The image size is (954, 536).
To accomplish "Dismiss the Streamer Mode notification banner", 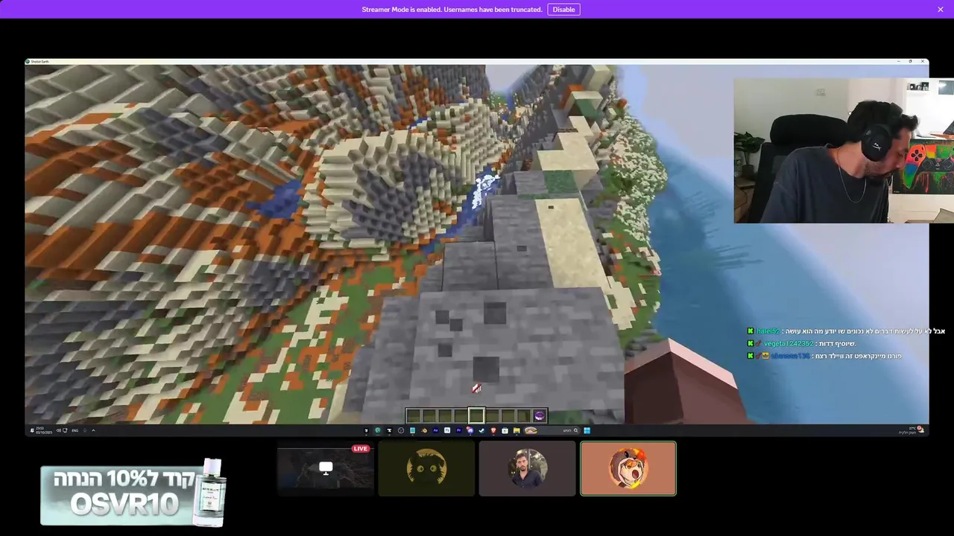I will 941,10.
